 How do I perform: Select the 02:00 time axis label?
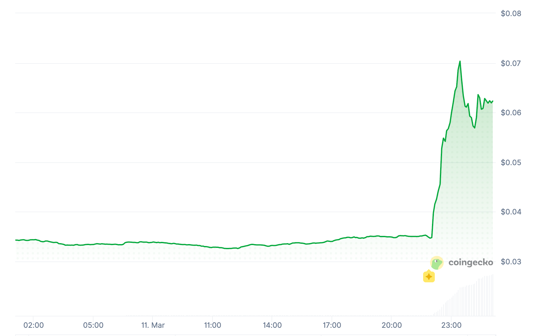(33, 325)
